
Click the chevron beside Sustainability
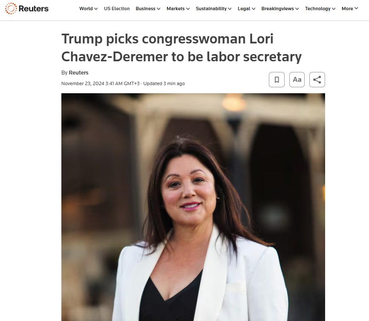(x=230, y=9)
